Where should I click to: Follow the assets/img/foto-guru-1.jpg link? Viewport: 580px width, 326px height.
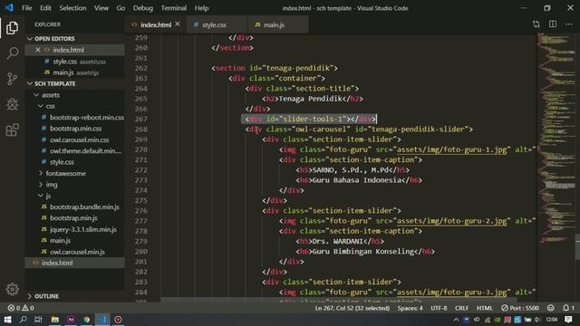point(451,149)
